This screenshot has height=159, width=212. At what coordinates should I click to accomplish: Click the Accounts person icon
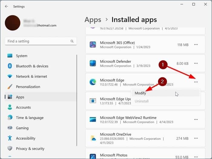(x=10, y=107)
